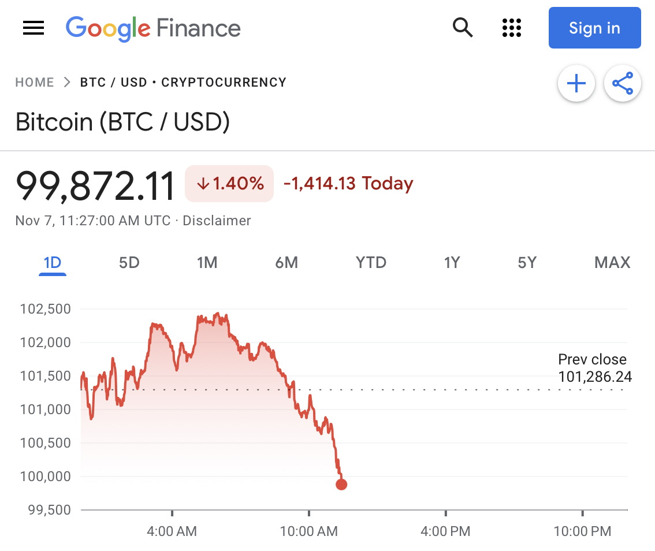Click the share icon
The image size is (655, 551).
622,84
